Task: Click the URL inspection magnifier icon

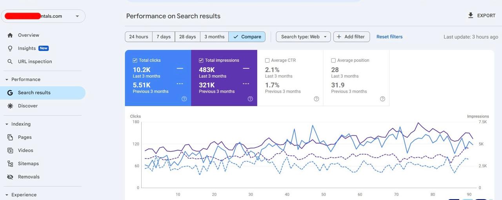Action: coord(10,62)
